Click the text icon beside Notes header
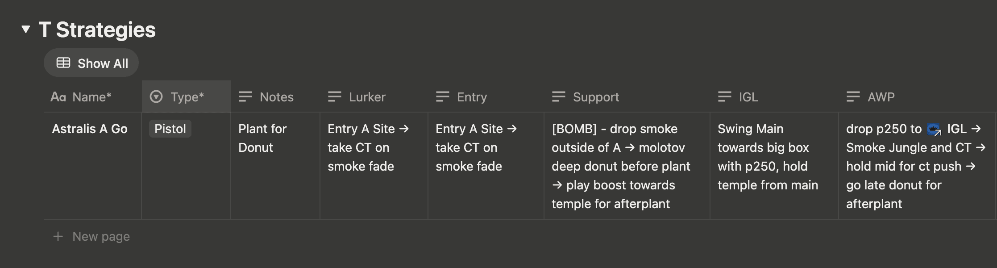997x268 pixels. [245, 96]
